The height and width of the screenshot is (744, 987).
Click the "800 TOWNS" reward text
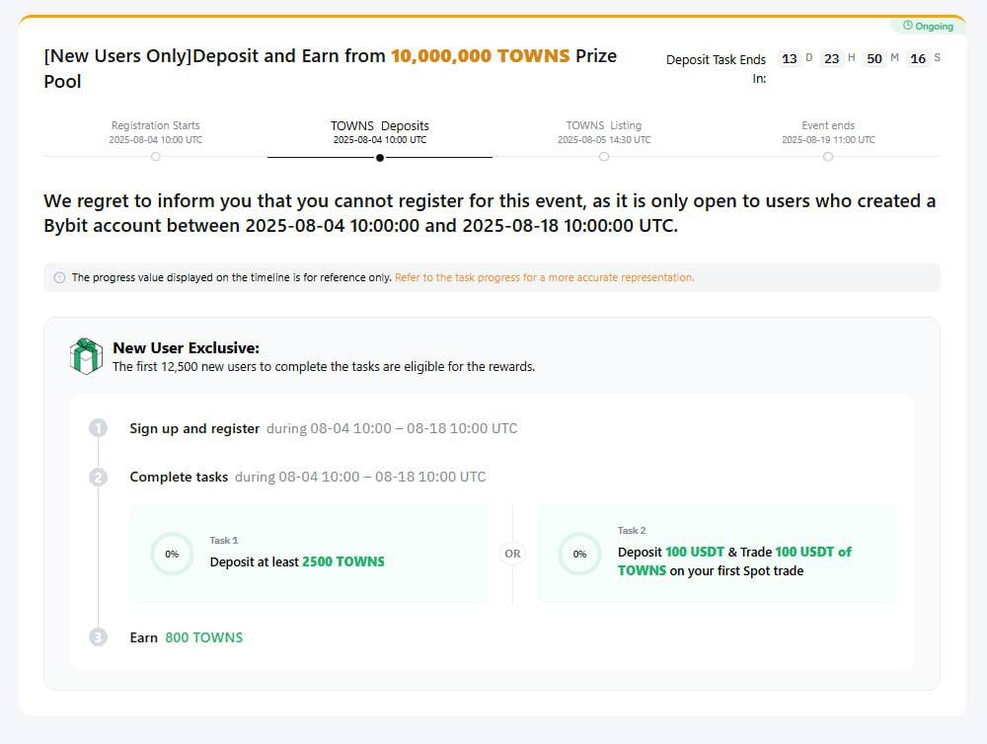(x=204, y=637)
